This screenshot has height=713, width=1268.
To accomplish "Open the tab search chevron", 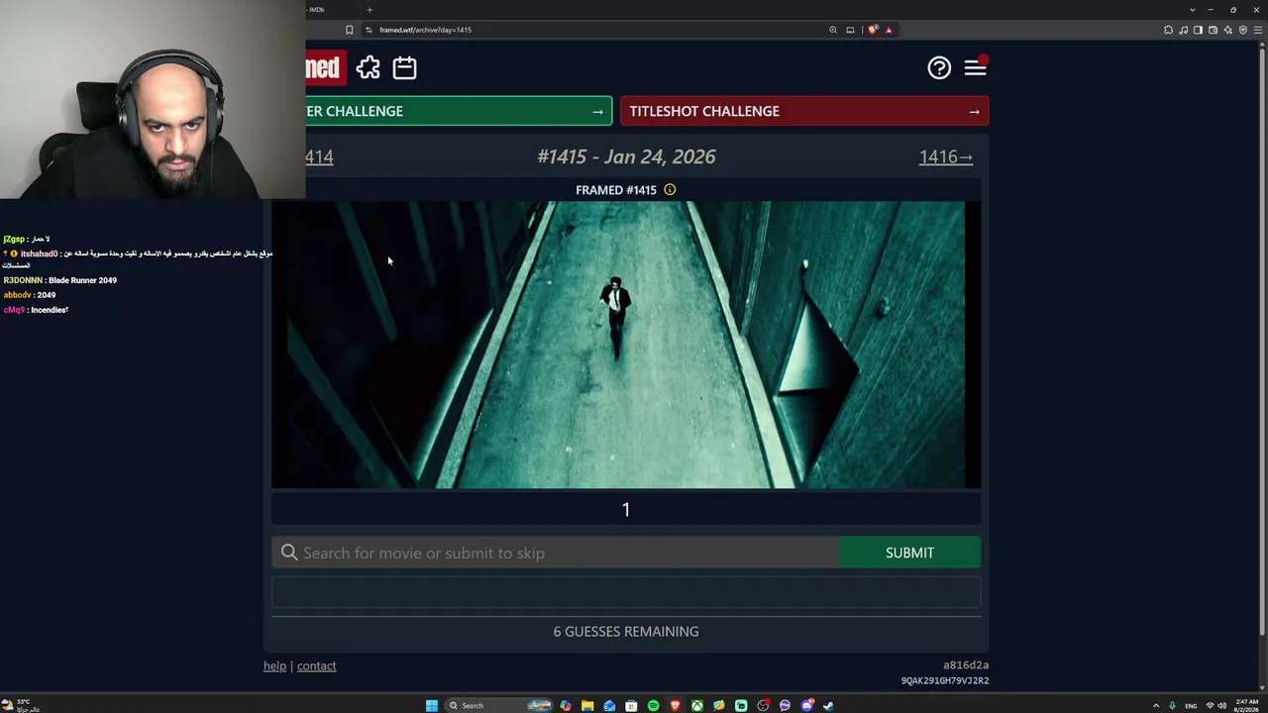I will pyautogui.click(x=1192, y=10).
